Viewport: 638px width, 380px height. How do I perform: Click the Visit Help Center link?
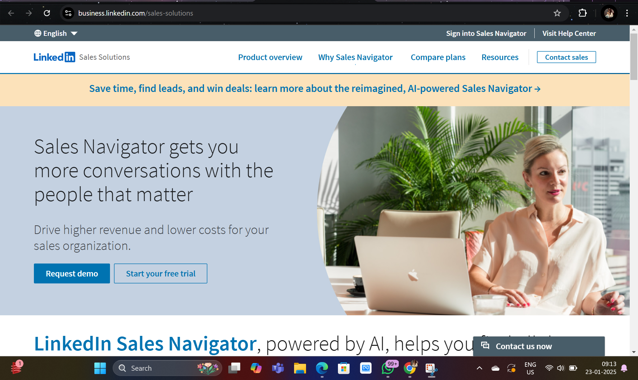pos(569,33)
